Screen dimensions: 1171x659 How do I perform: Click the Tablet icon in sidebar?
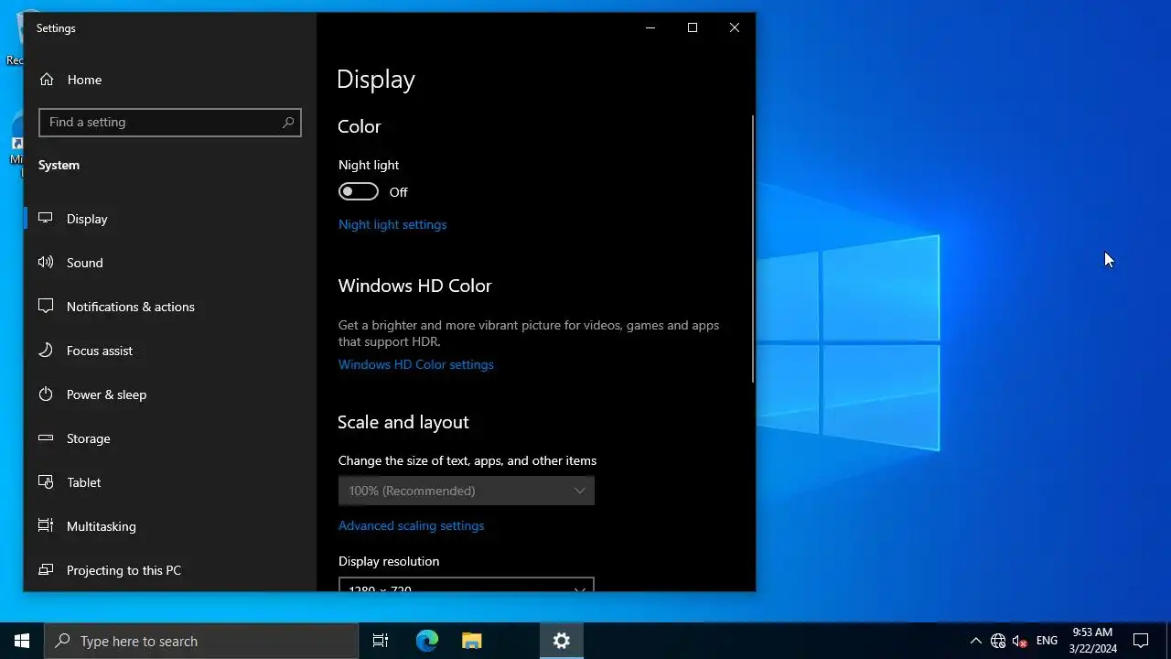tap(46, 482)
